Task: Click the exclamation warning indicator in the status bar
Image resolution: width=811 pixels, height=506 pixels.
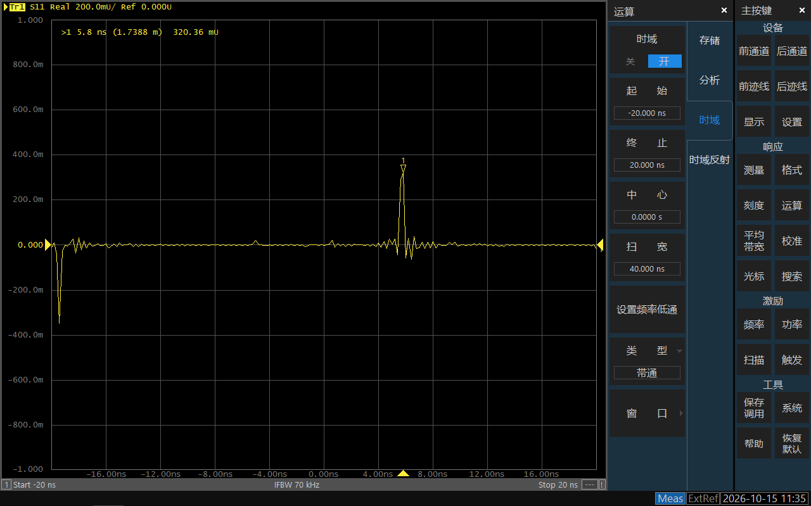Action: point(601,485)
